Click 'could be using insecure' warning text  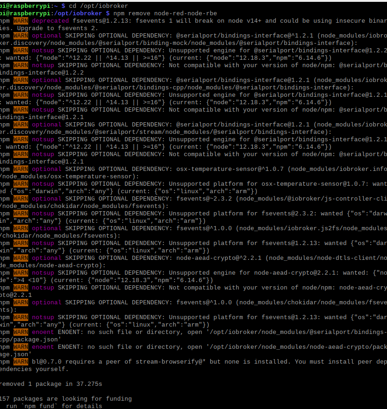(322, 20)
